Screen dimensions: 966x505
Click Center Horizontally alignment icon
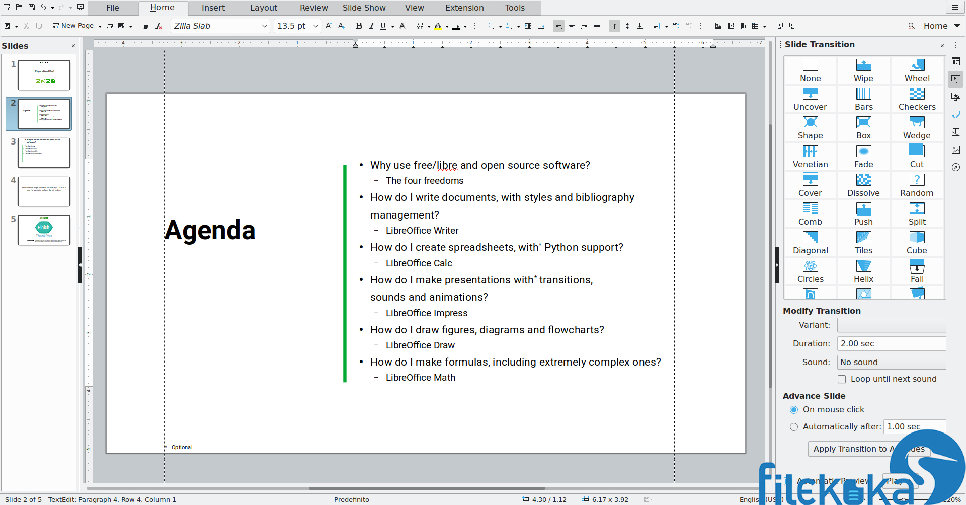[x=572, y=26]
